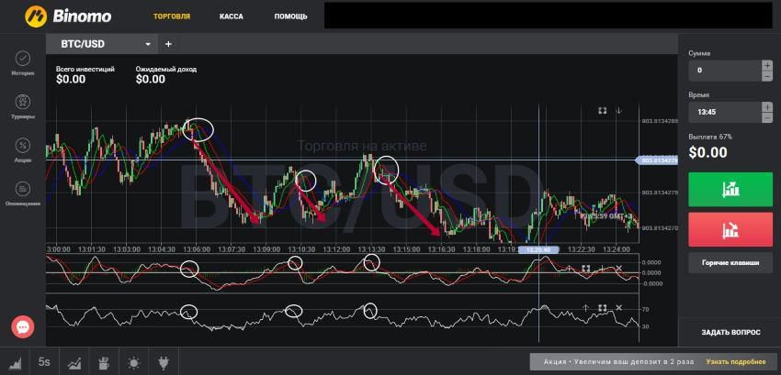This screenshot has height=375, width=781.
Task: Move MACD indicator panel down
Action: (602, 269)
